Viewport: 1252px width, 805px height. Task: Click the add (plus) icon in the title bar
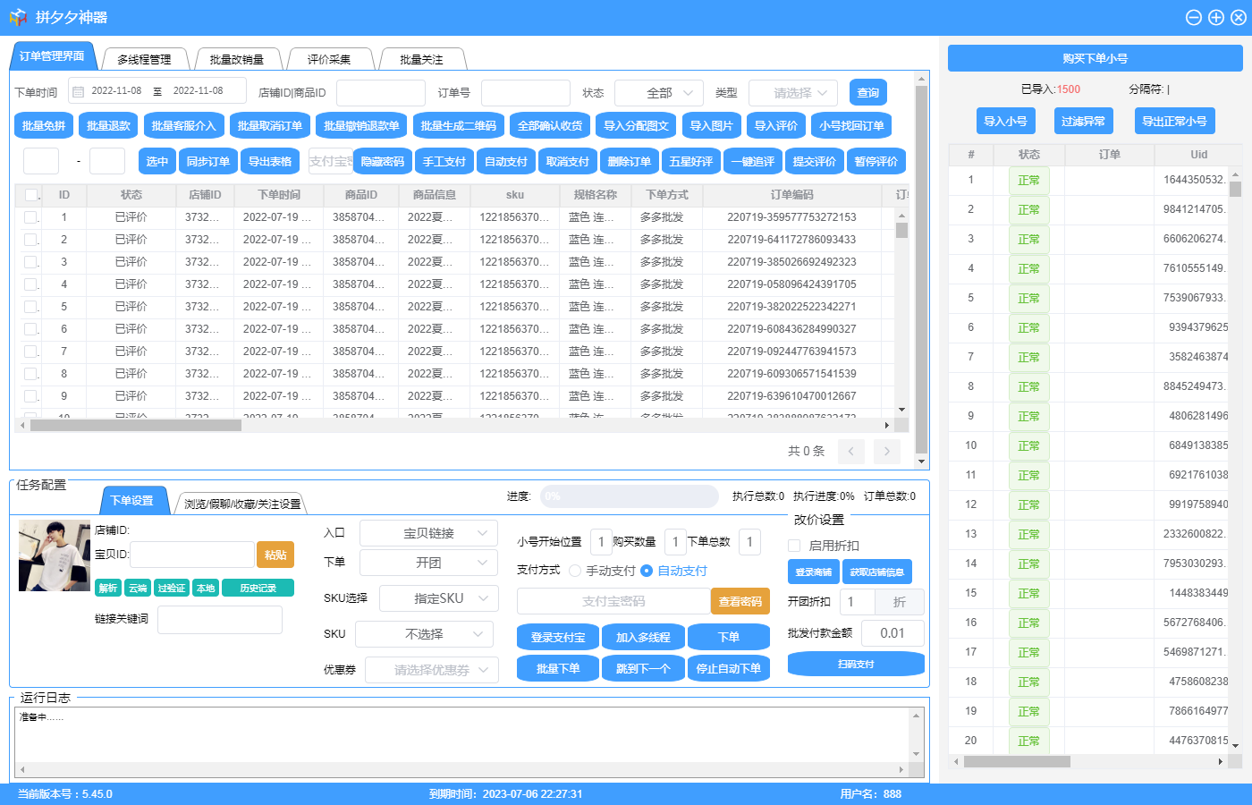(1215, 17)
